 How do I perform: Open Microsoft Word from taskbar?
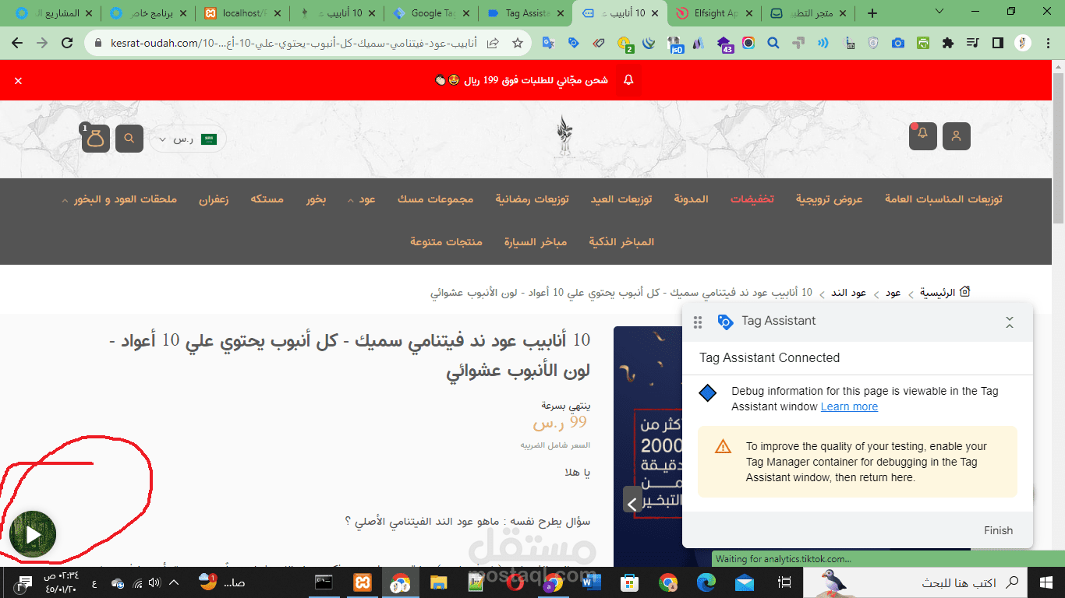coord(591,582)
